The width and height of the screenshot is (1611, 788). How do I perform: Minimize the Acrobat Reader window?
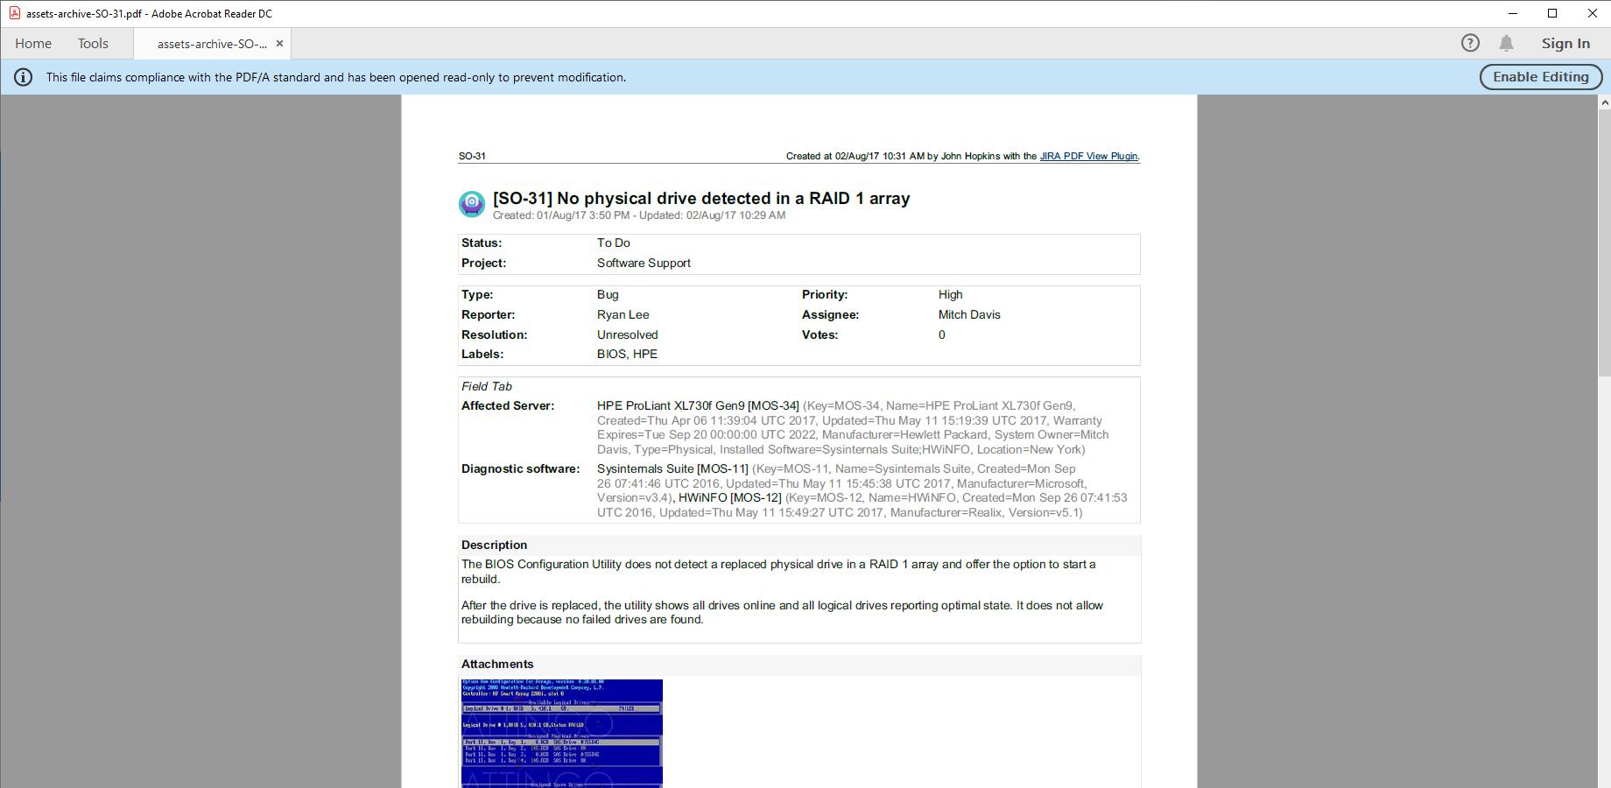(x=1512, y=13)
